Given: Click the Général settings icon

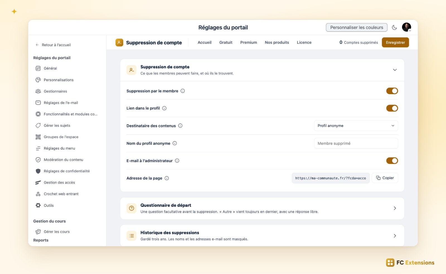Looking at the screenshot, I should 38,68.
